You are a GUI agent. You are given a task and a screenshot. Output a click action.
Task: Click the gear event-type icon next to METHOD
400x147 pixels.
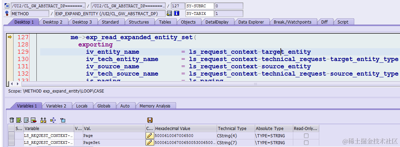point(7,14)
